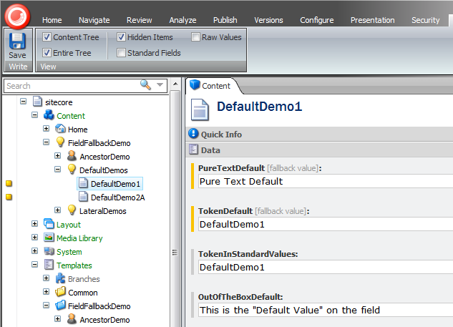Click AncestorDemo person icon under Templates
The image size is (453, 327).
(x=72, y=319)
